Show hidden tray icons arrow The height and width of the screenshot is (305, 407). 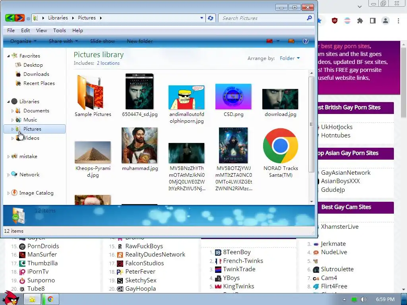coord(344,299)
